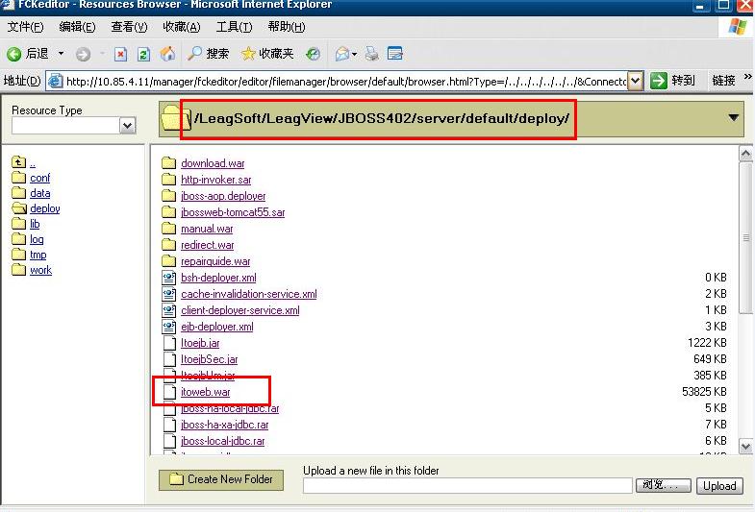Open the Back button history arrow
This screenshot has width=755, height=512.
pyautogui.click(x=62, y=54)
